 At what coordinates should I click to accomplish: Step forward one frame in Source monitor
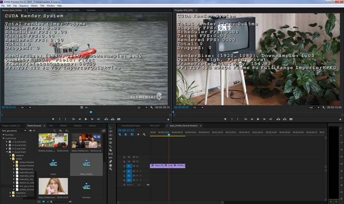tap(92, 119)
